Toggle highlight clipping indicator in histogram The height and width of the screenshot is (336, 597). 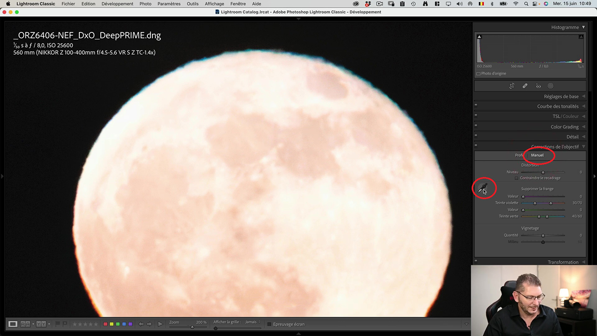click(581, 37)
